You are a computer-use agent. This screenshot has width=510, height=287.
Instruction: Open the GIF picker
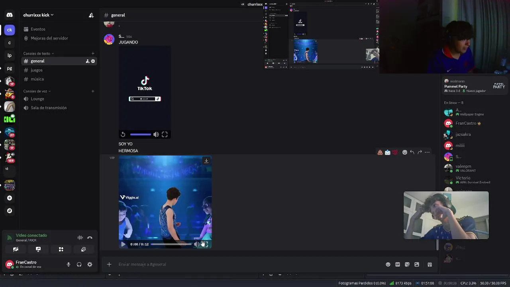click(x=398, y=264)
